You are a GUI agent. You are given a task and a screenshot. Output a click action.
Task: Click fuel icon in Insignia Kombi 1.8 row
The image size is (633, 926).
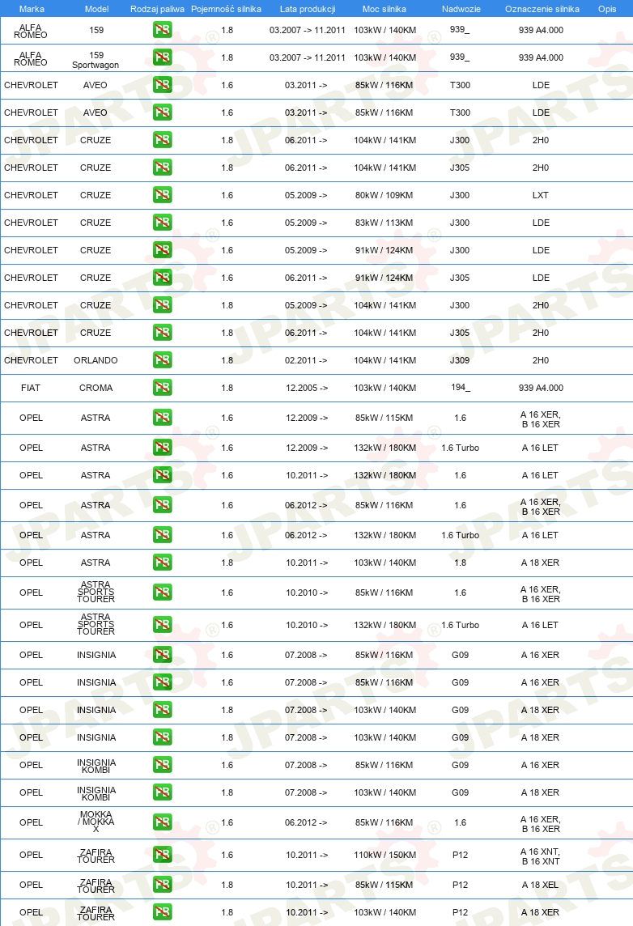[163, 792]
